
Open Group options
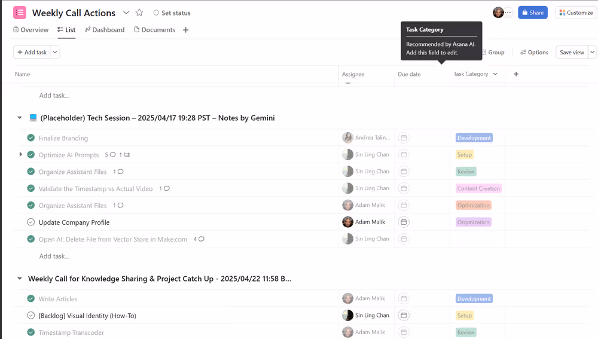493,52
